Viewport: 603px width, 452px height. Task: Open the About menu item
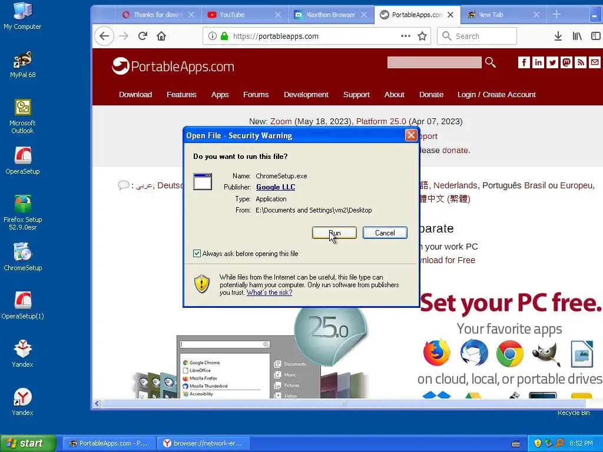tap(394, 95)
